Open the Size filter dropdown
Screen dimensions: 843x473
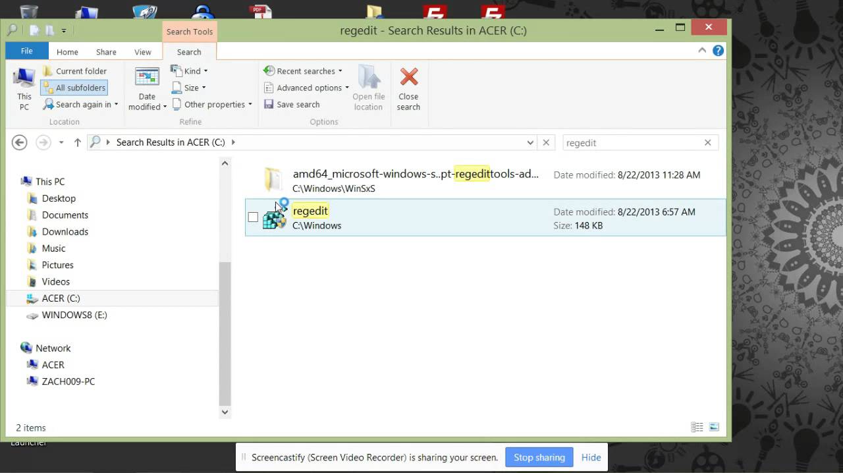189,88
